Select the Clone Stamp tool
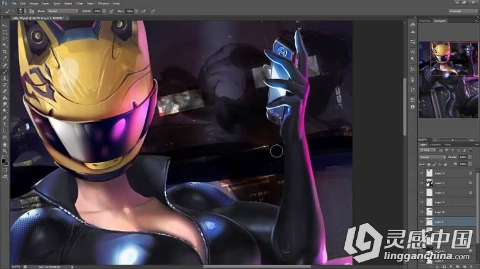Image resolution: width=480 pixels, height=269 pixels. click(4, 78)
